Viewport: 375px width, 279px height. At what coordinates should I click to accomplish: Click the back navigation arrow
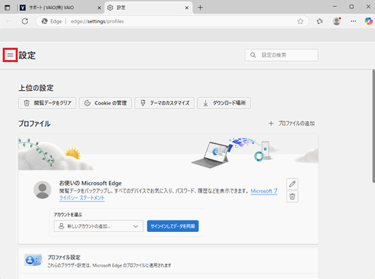[9, 21]
